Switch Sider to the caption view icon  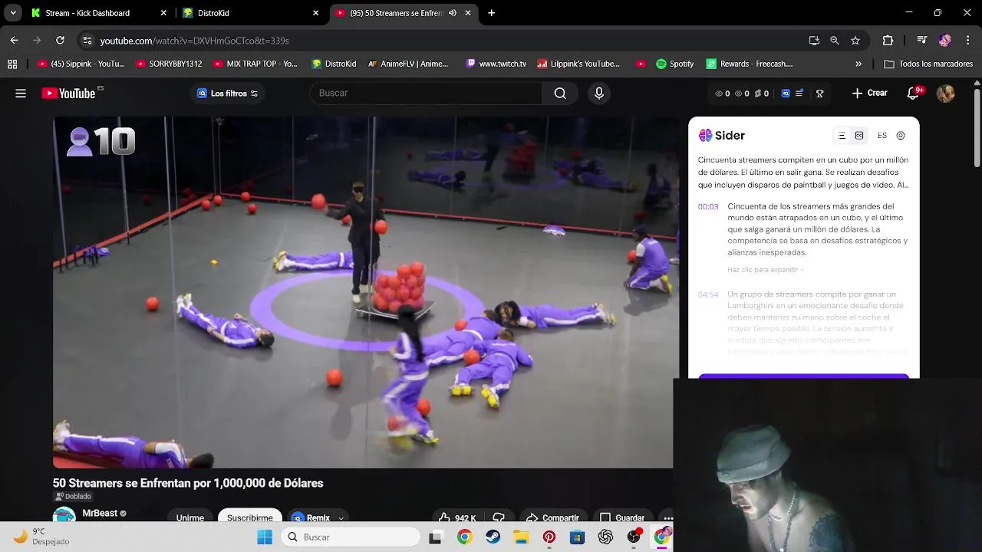click(859, 136)
